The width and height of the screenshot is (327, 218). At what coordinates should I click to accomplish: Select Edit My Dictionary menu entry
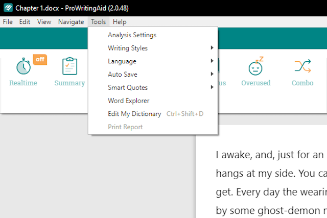pos(153,114)
